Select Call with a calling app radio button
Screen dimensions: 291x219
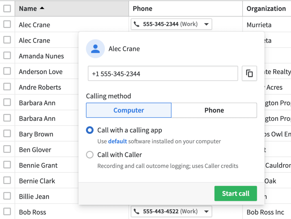90,130
